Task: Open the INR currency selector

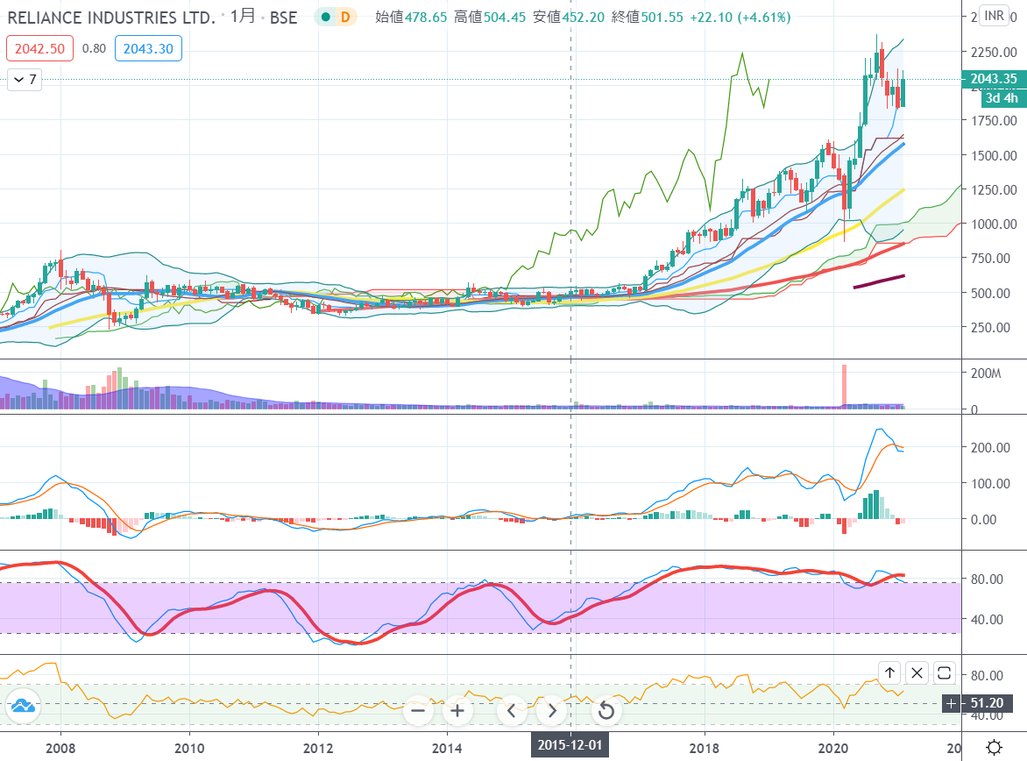Action: click(995, 16)
